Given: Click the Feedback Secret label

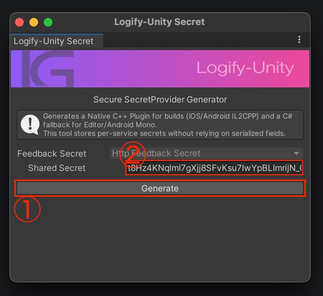Looking at the screenshot, I should point(52,154).
